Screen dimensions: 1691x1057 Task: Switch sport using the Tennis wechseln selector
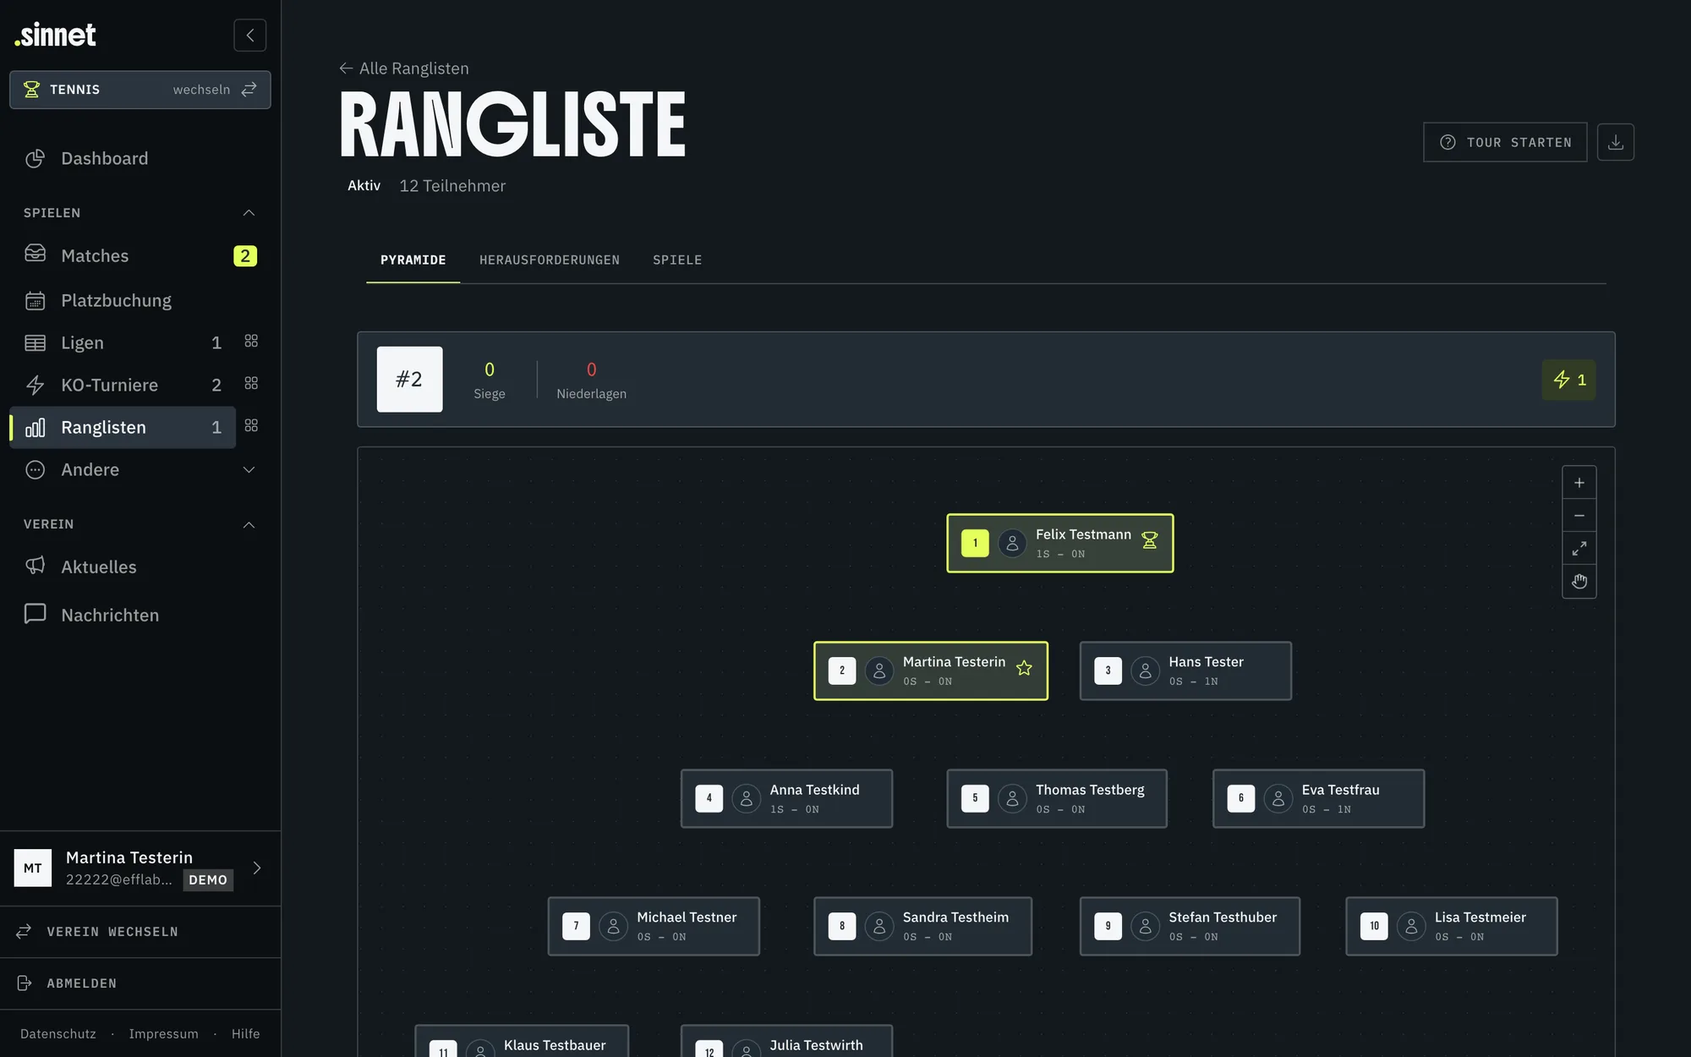click(140, 90)
